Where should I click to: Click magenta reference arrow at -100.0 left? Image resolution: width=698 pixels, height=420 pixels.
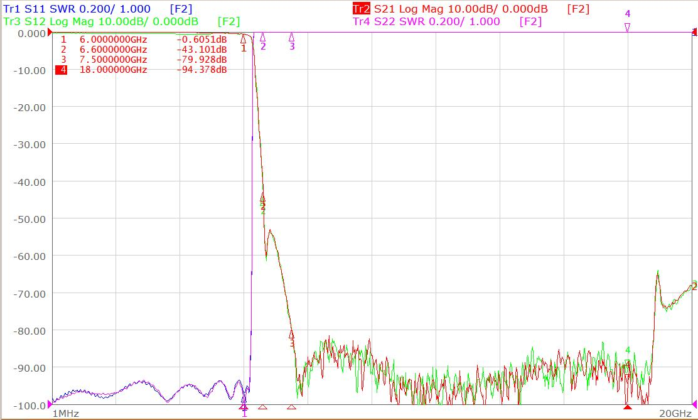pyautogui.click(x=50, y=405)
